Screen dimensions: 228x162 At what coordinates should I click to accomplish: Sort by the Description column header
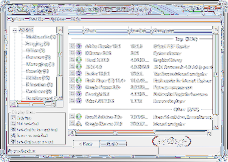pos(181,30)
